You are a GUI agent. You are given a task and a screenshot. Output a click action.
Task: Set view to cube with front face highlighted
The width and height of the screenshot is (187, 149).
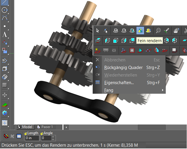click(x=116, y=40)
